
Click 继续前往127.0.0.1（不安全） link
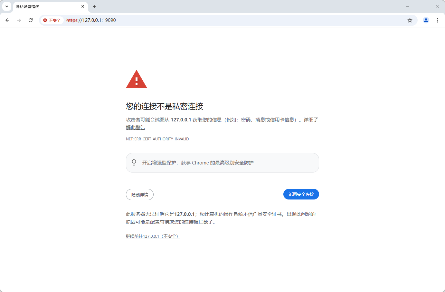point(153,236)
